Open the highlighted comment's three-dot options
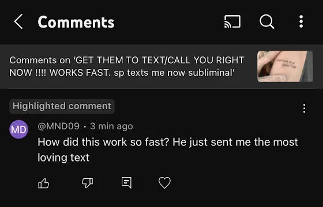The height and width of the screenshot is (207, 323). click(305, 108)
